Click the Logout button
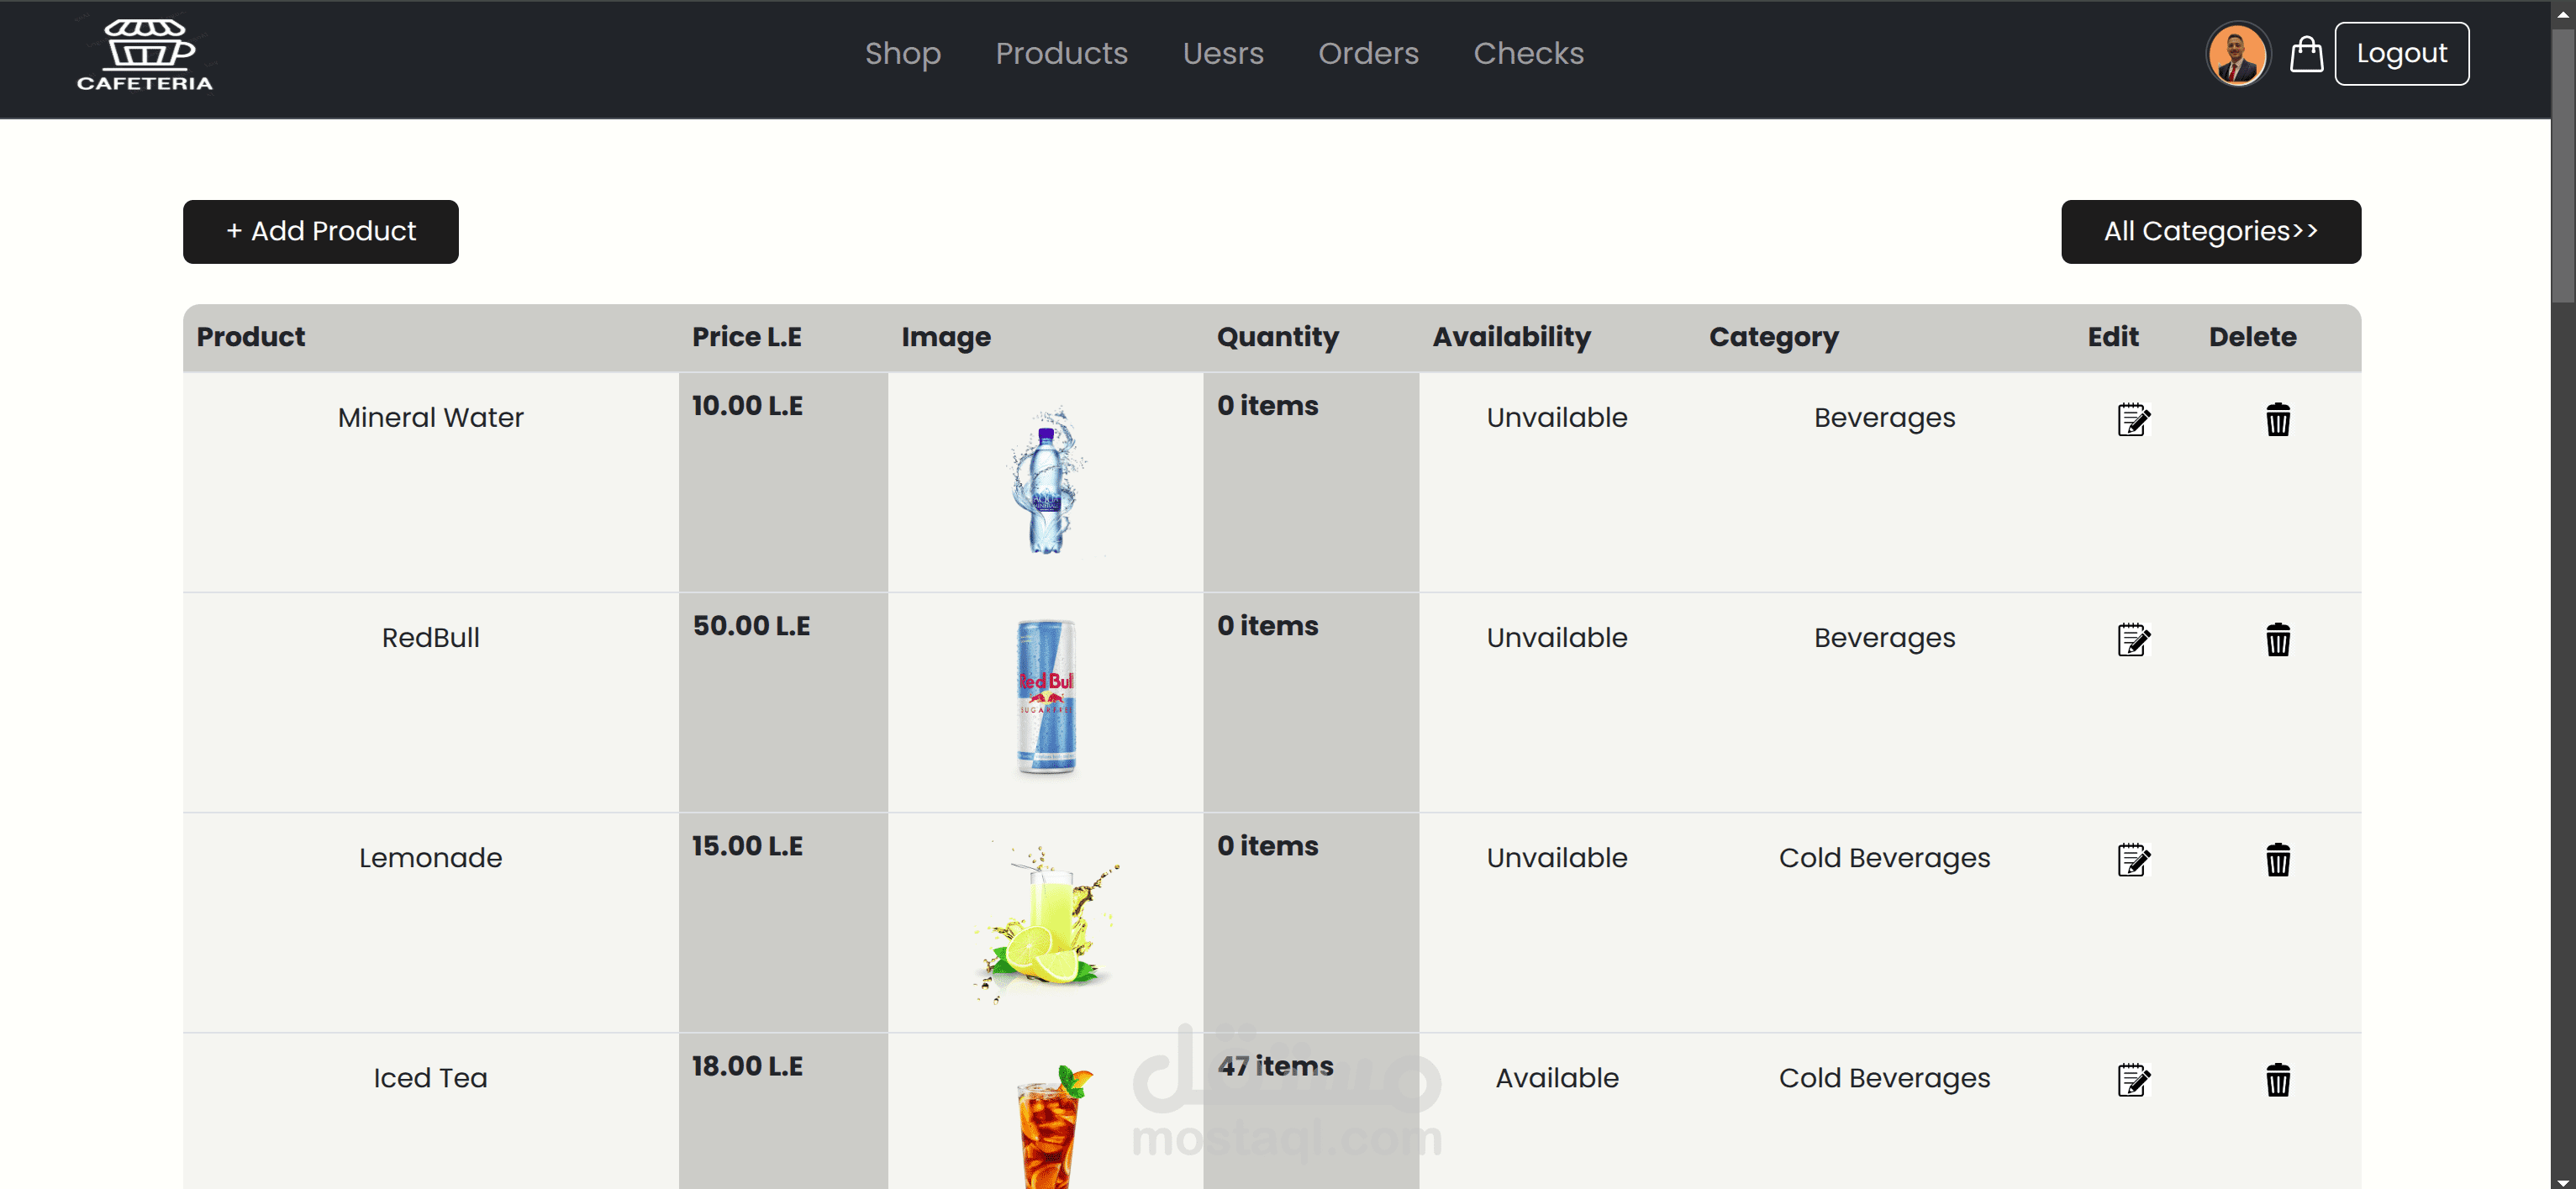This screenshot has width=2576, height=1189. coord(2401,54)
